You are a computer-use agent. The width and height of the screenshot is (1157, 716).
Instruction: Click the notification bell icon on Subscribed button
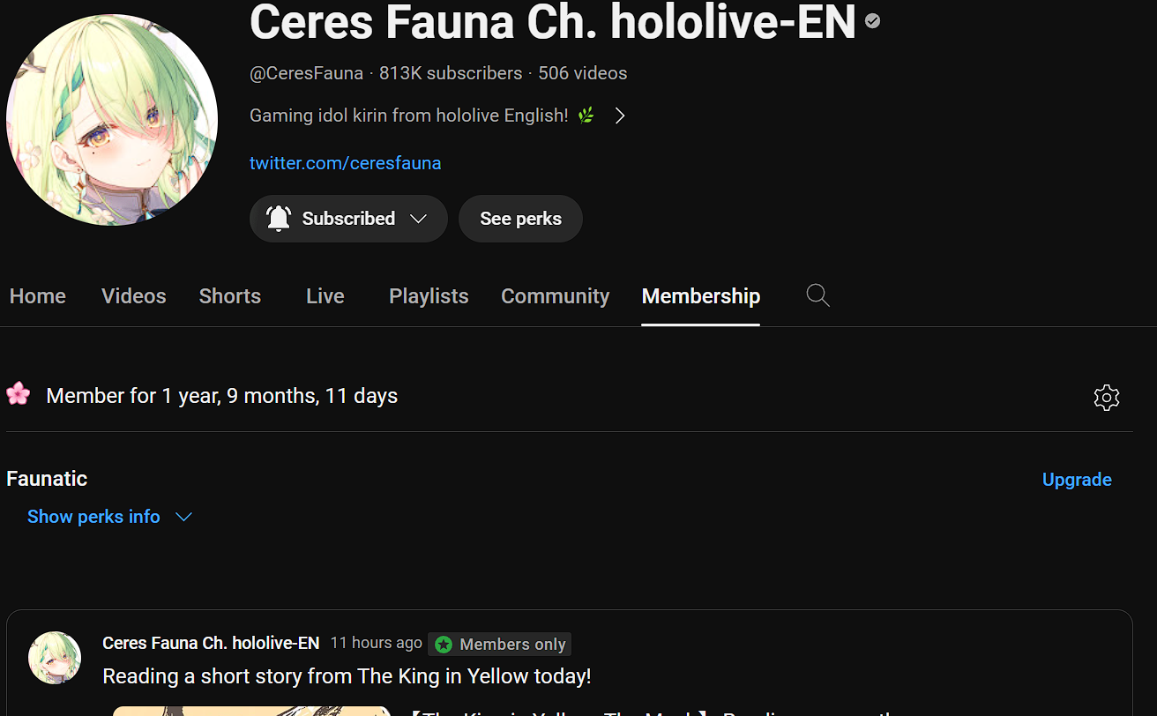click(x=279, y=219)
